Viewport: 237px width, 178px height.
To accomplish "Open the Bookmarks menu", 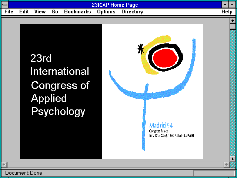I will click(x=77, y=12).
